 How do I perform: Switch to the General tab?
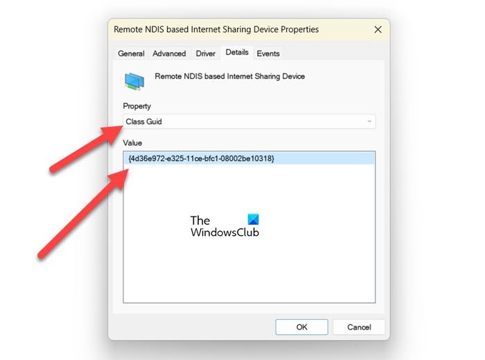131,53
